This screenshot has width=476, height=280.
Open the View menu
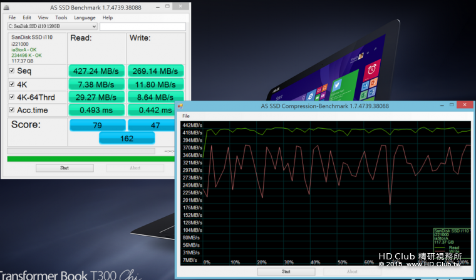[x=43, y=17]
